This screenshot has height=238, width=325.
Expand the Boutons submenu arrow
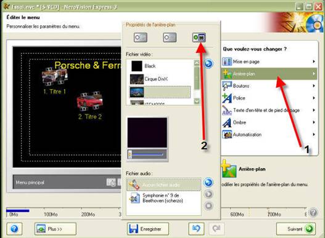pyautogui.click(x=314, y=86)
